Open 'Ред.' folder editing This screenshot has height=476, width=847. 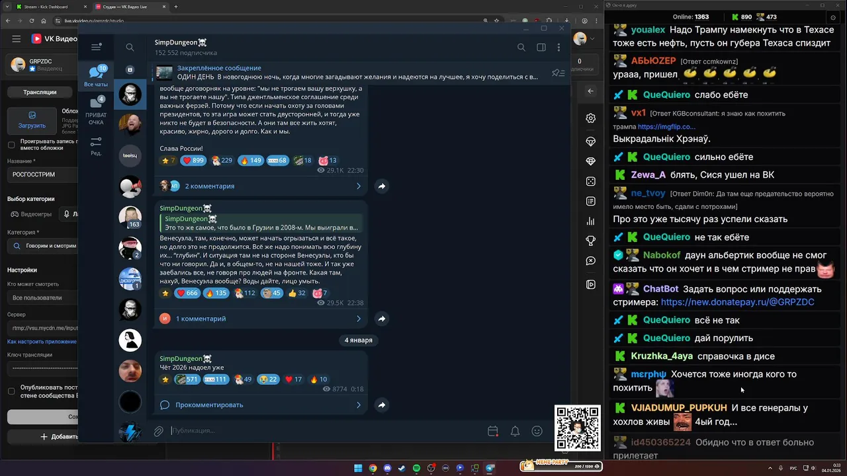coord(96,146)
